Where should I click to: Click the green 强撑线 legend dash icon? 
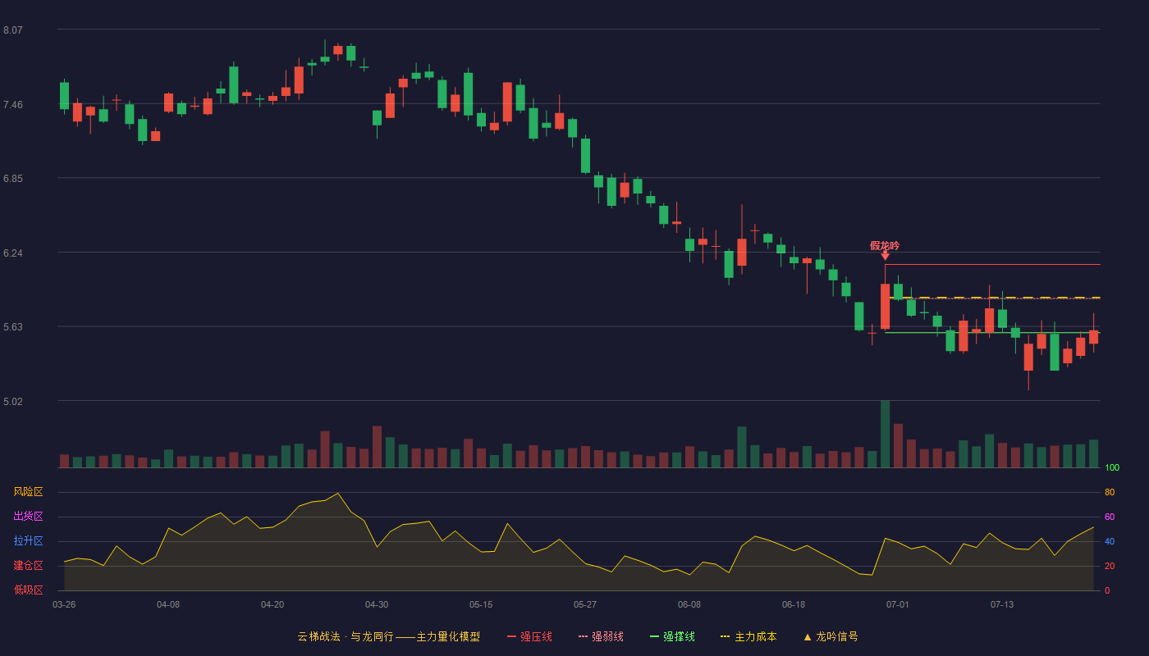point(655,636)
